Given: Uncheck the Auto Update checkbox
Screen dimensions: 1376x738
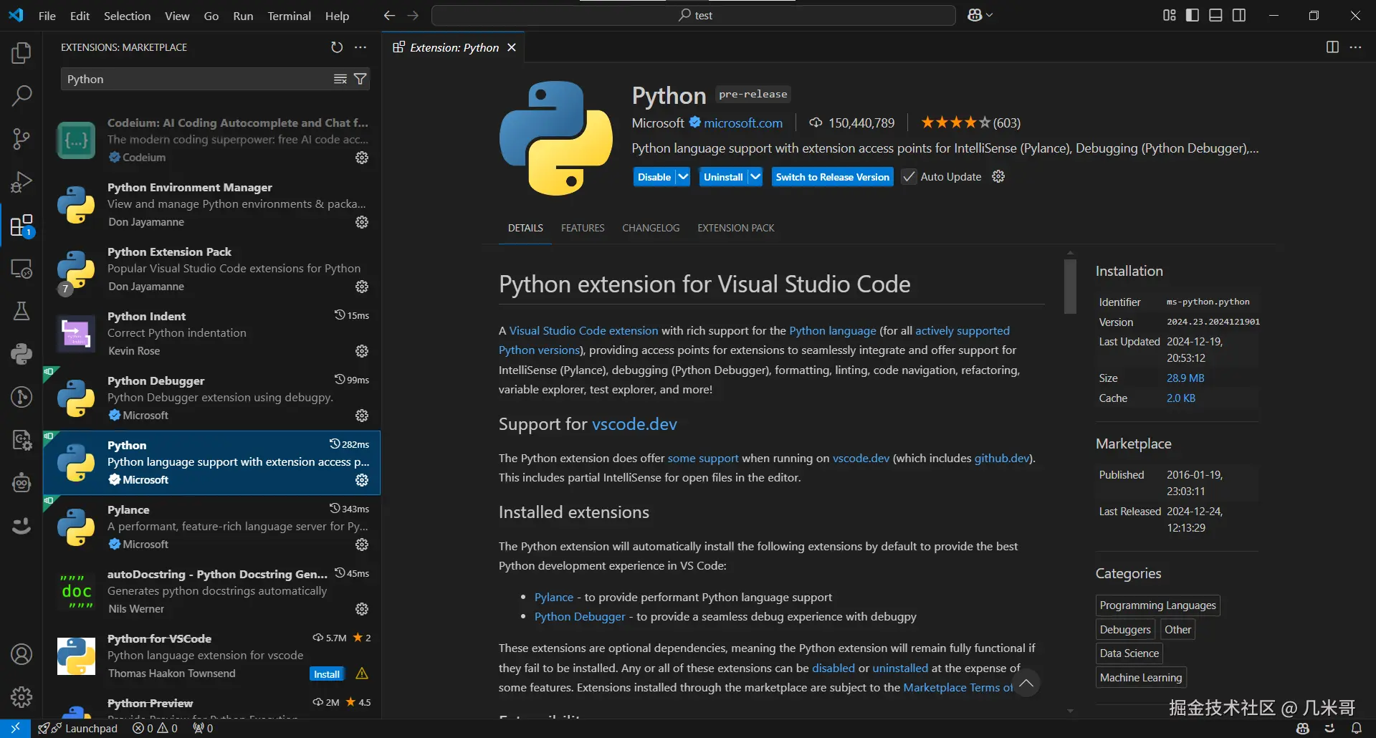Looking at the screenshot, I should point(909,176).
